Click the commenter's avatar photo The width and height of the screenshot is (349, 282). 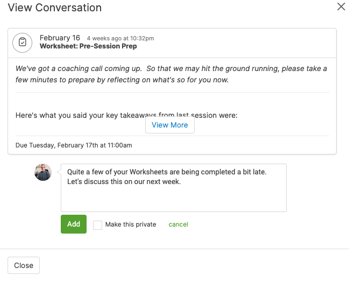43,172
